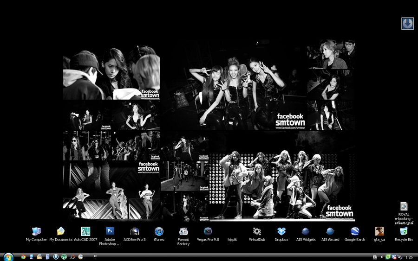The image size is (418, 261).
Task: Click the green tray icon
Action: tap(388, 257)
